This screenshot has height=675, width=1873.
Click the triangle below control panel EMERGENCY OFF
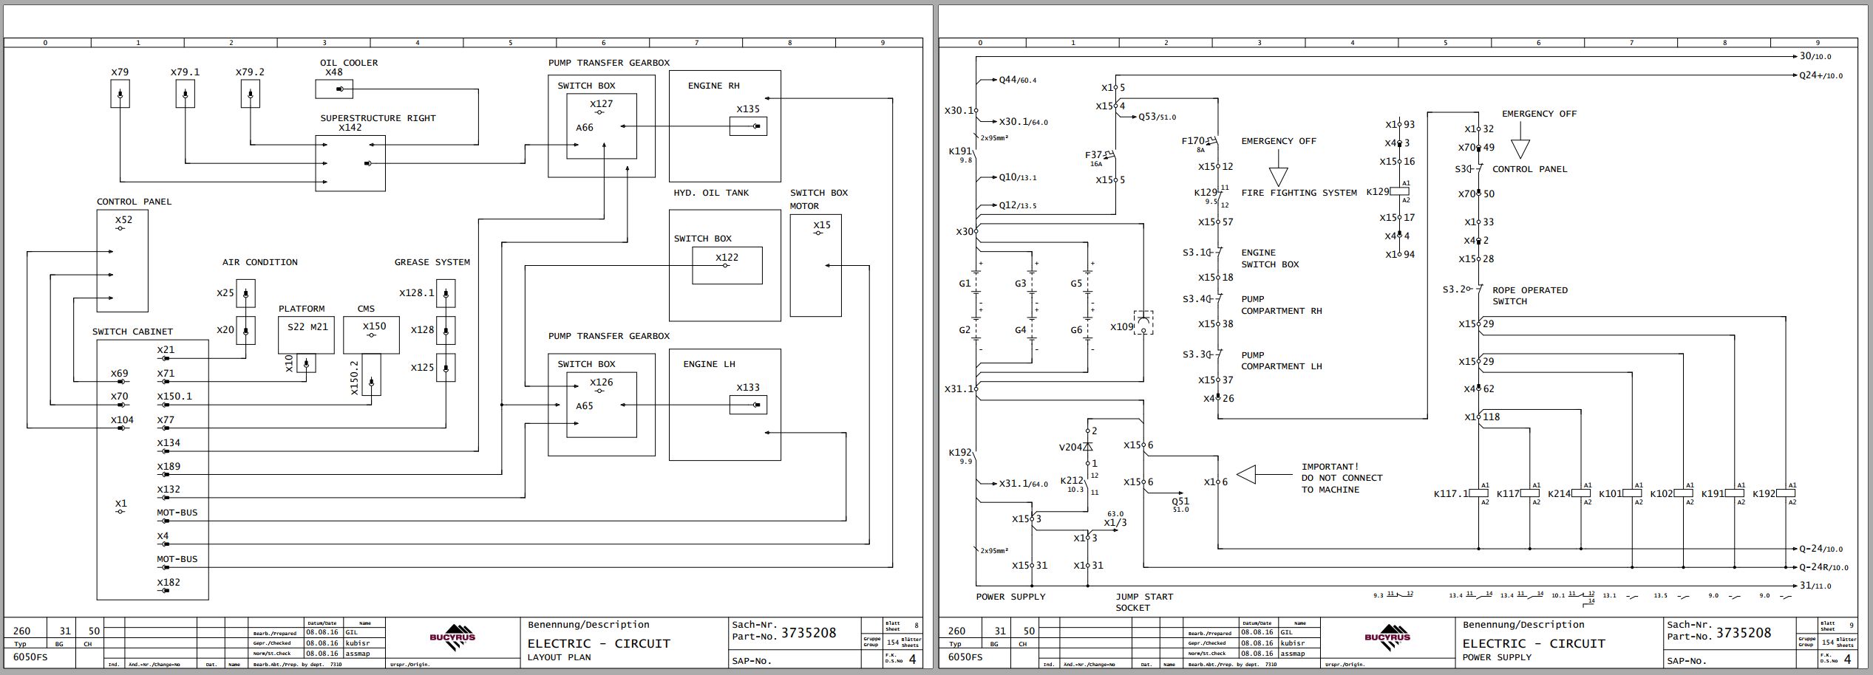point(1520,149)
